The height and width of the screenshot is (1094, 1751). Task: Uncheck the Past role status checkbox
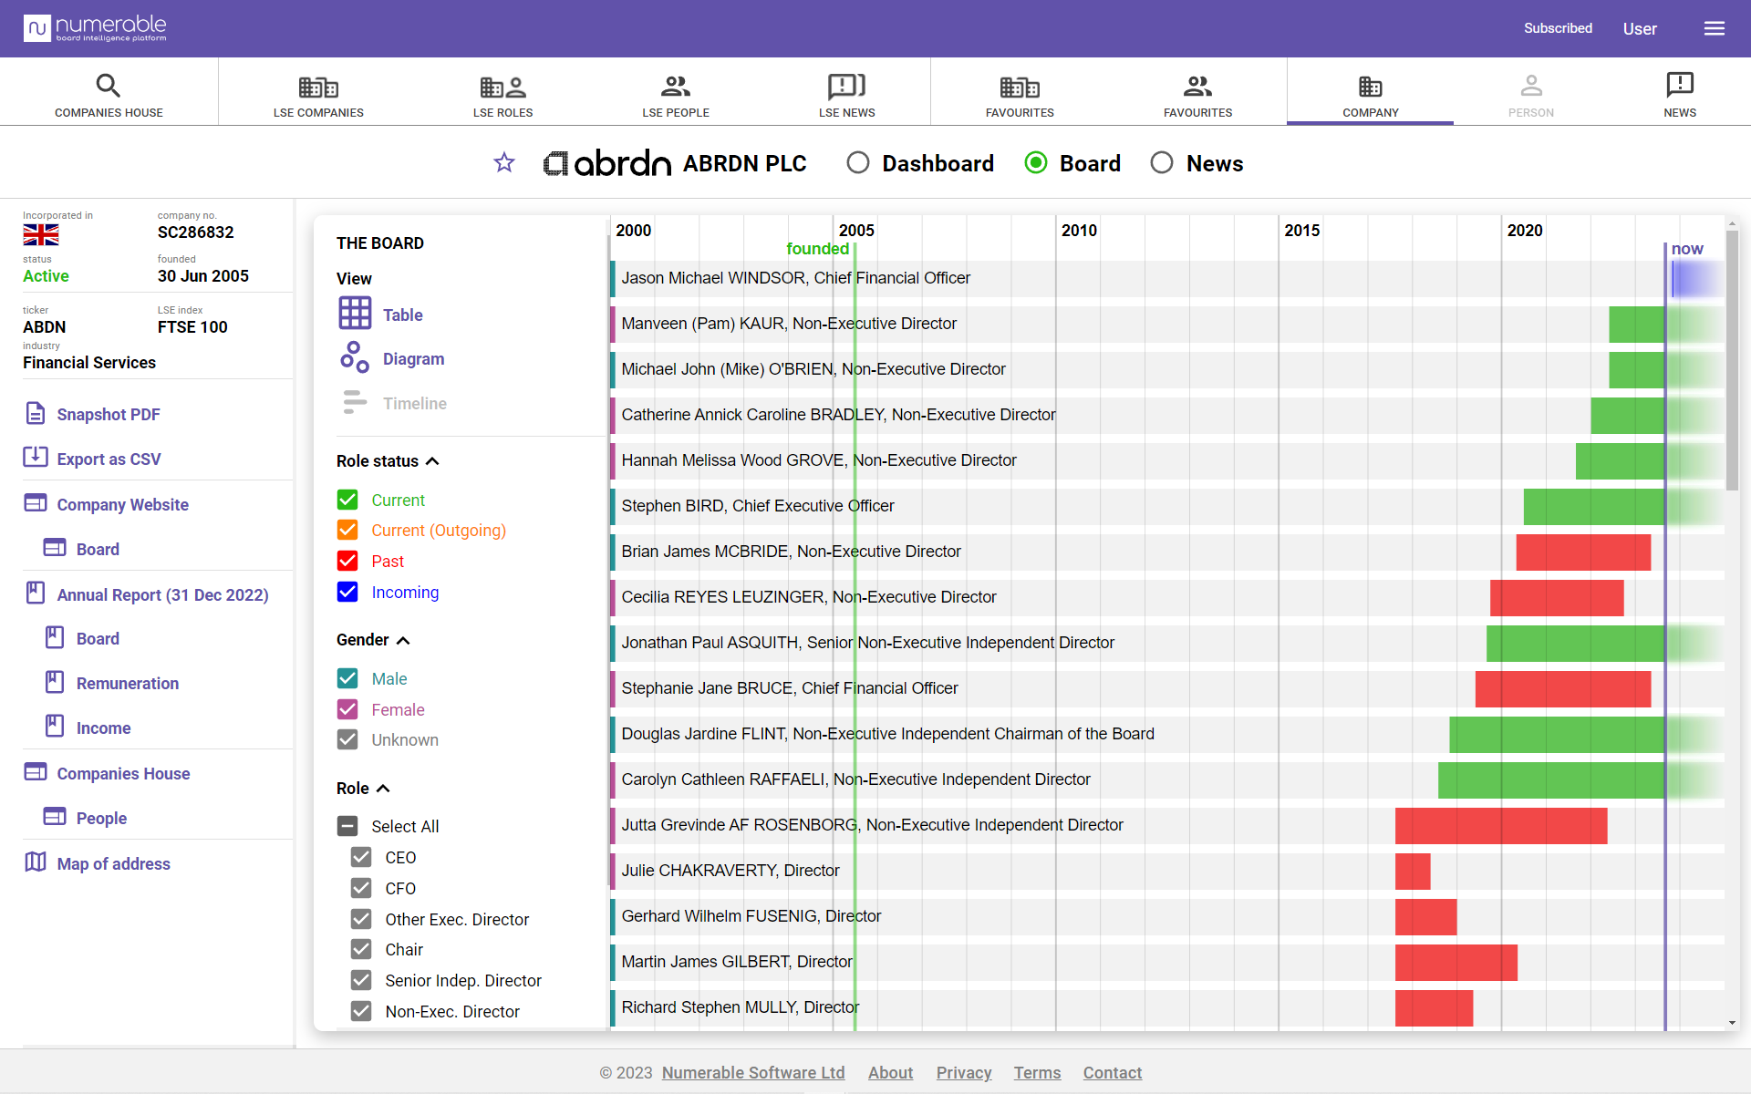click(x=347, y=561)
